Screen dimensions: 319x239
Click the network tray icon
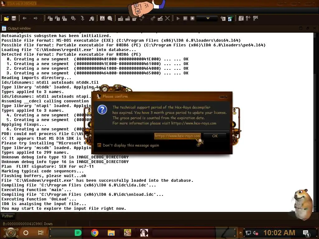pyautogui.click(x=248, y=233)
